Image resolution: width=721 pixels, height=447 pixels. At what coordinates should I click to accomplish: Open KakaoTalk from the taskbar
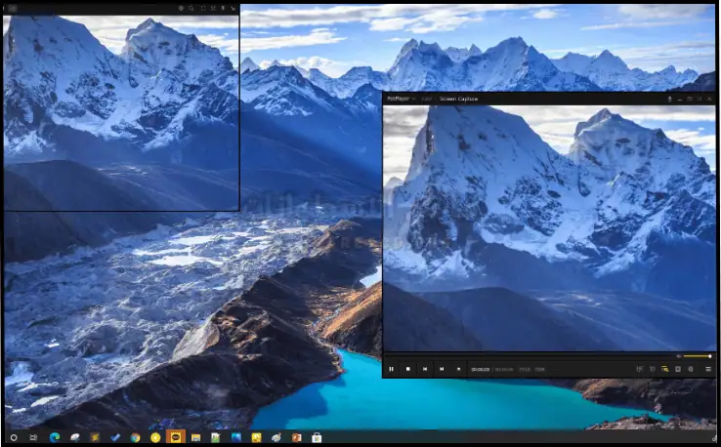(x=176, y=437)
